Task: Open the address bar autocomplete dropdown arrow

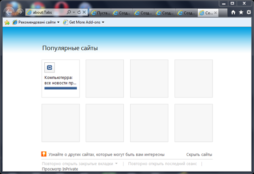Action: [x=74, y=12]
